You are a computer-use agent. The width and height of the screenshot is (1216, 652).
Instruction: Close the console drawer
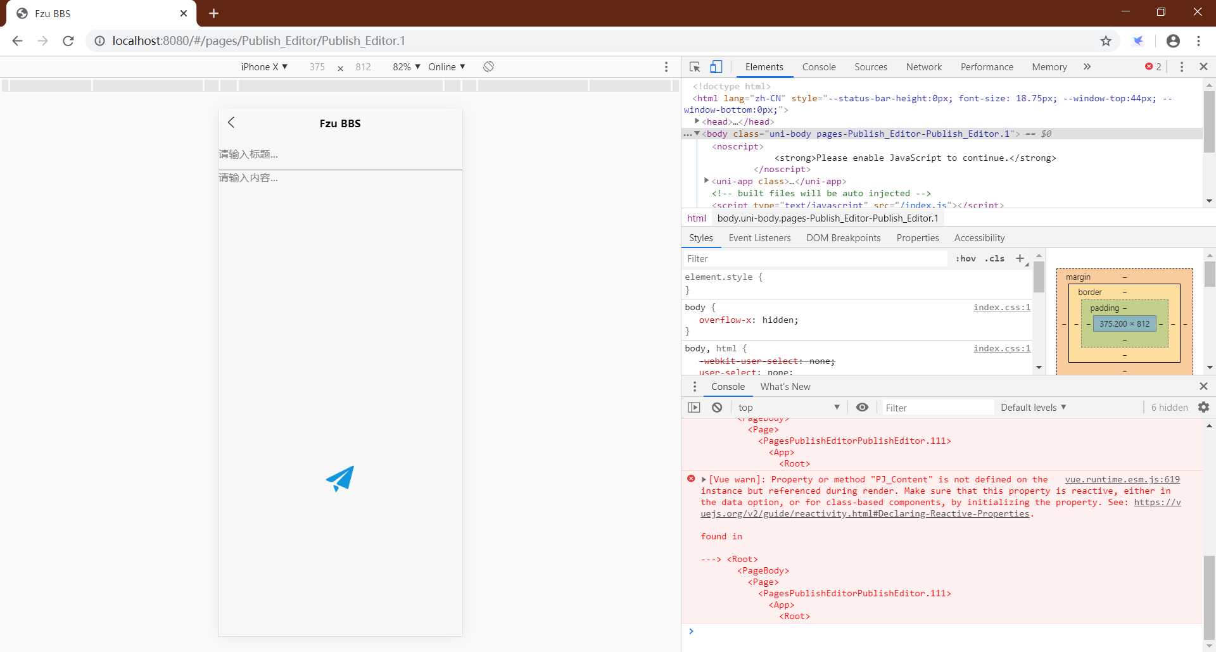(1203, 386)
